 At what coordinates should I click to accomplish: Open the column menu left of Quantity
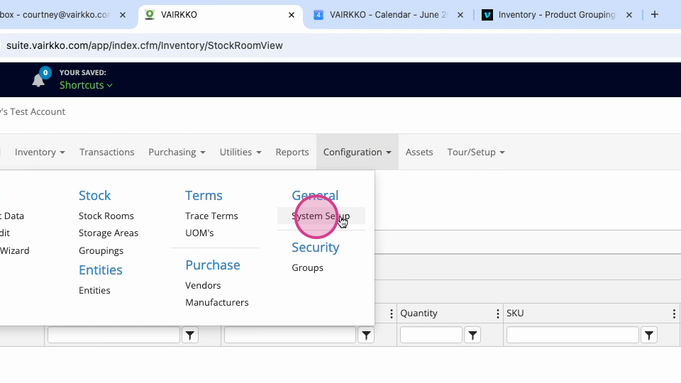pyautogui.click(x=392, y=313)
